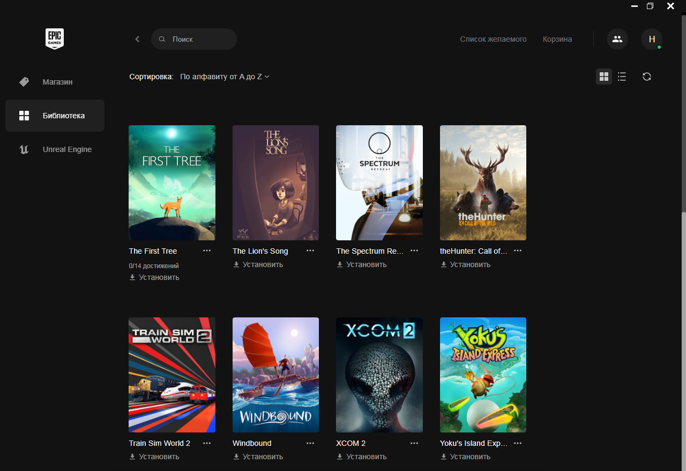Install Yoku's Island Express
Image resolution: width=686 pixels, height=471 pixels.
[x=465, y=457]
